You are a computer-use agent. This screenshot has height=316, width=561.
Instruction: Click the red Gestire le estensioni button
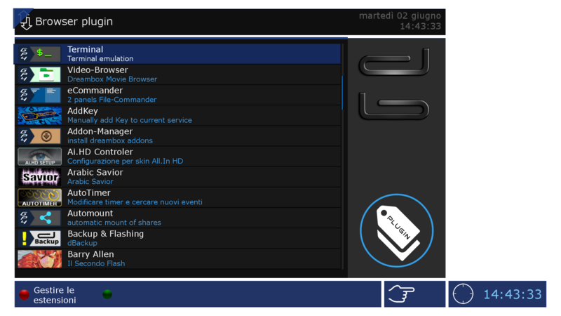point(24,294)
